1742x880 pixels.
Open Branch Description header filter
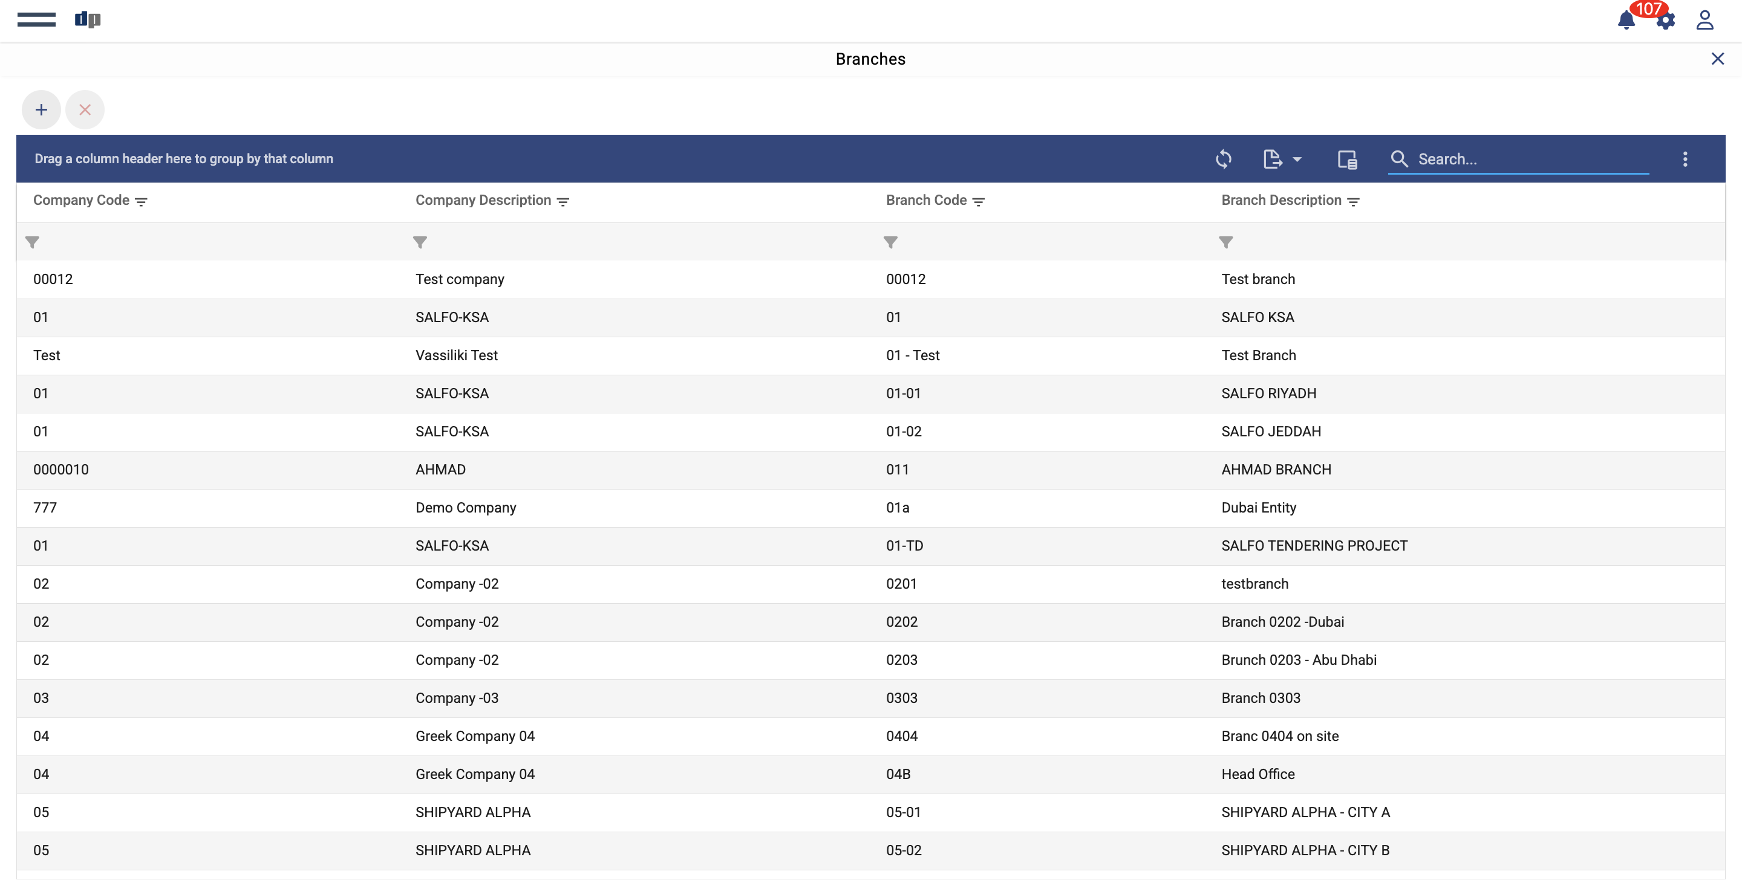pos(1352,201)
